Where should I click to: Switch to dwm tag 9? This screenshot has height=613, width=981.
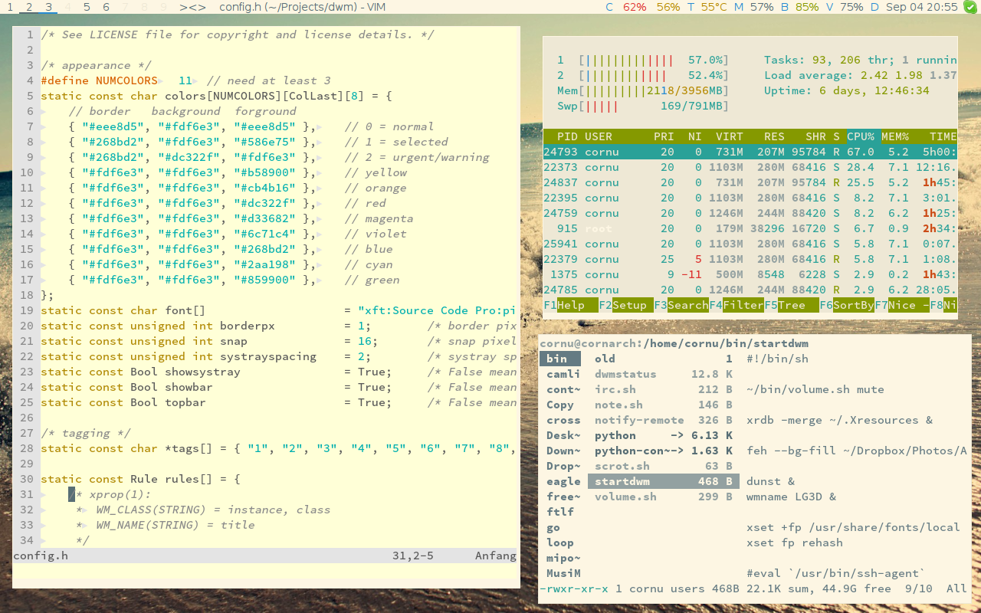point(163,7)
